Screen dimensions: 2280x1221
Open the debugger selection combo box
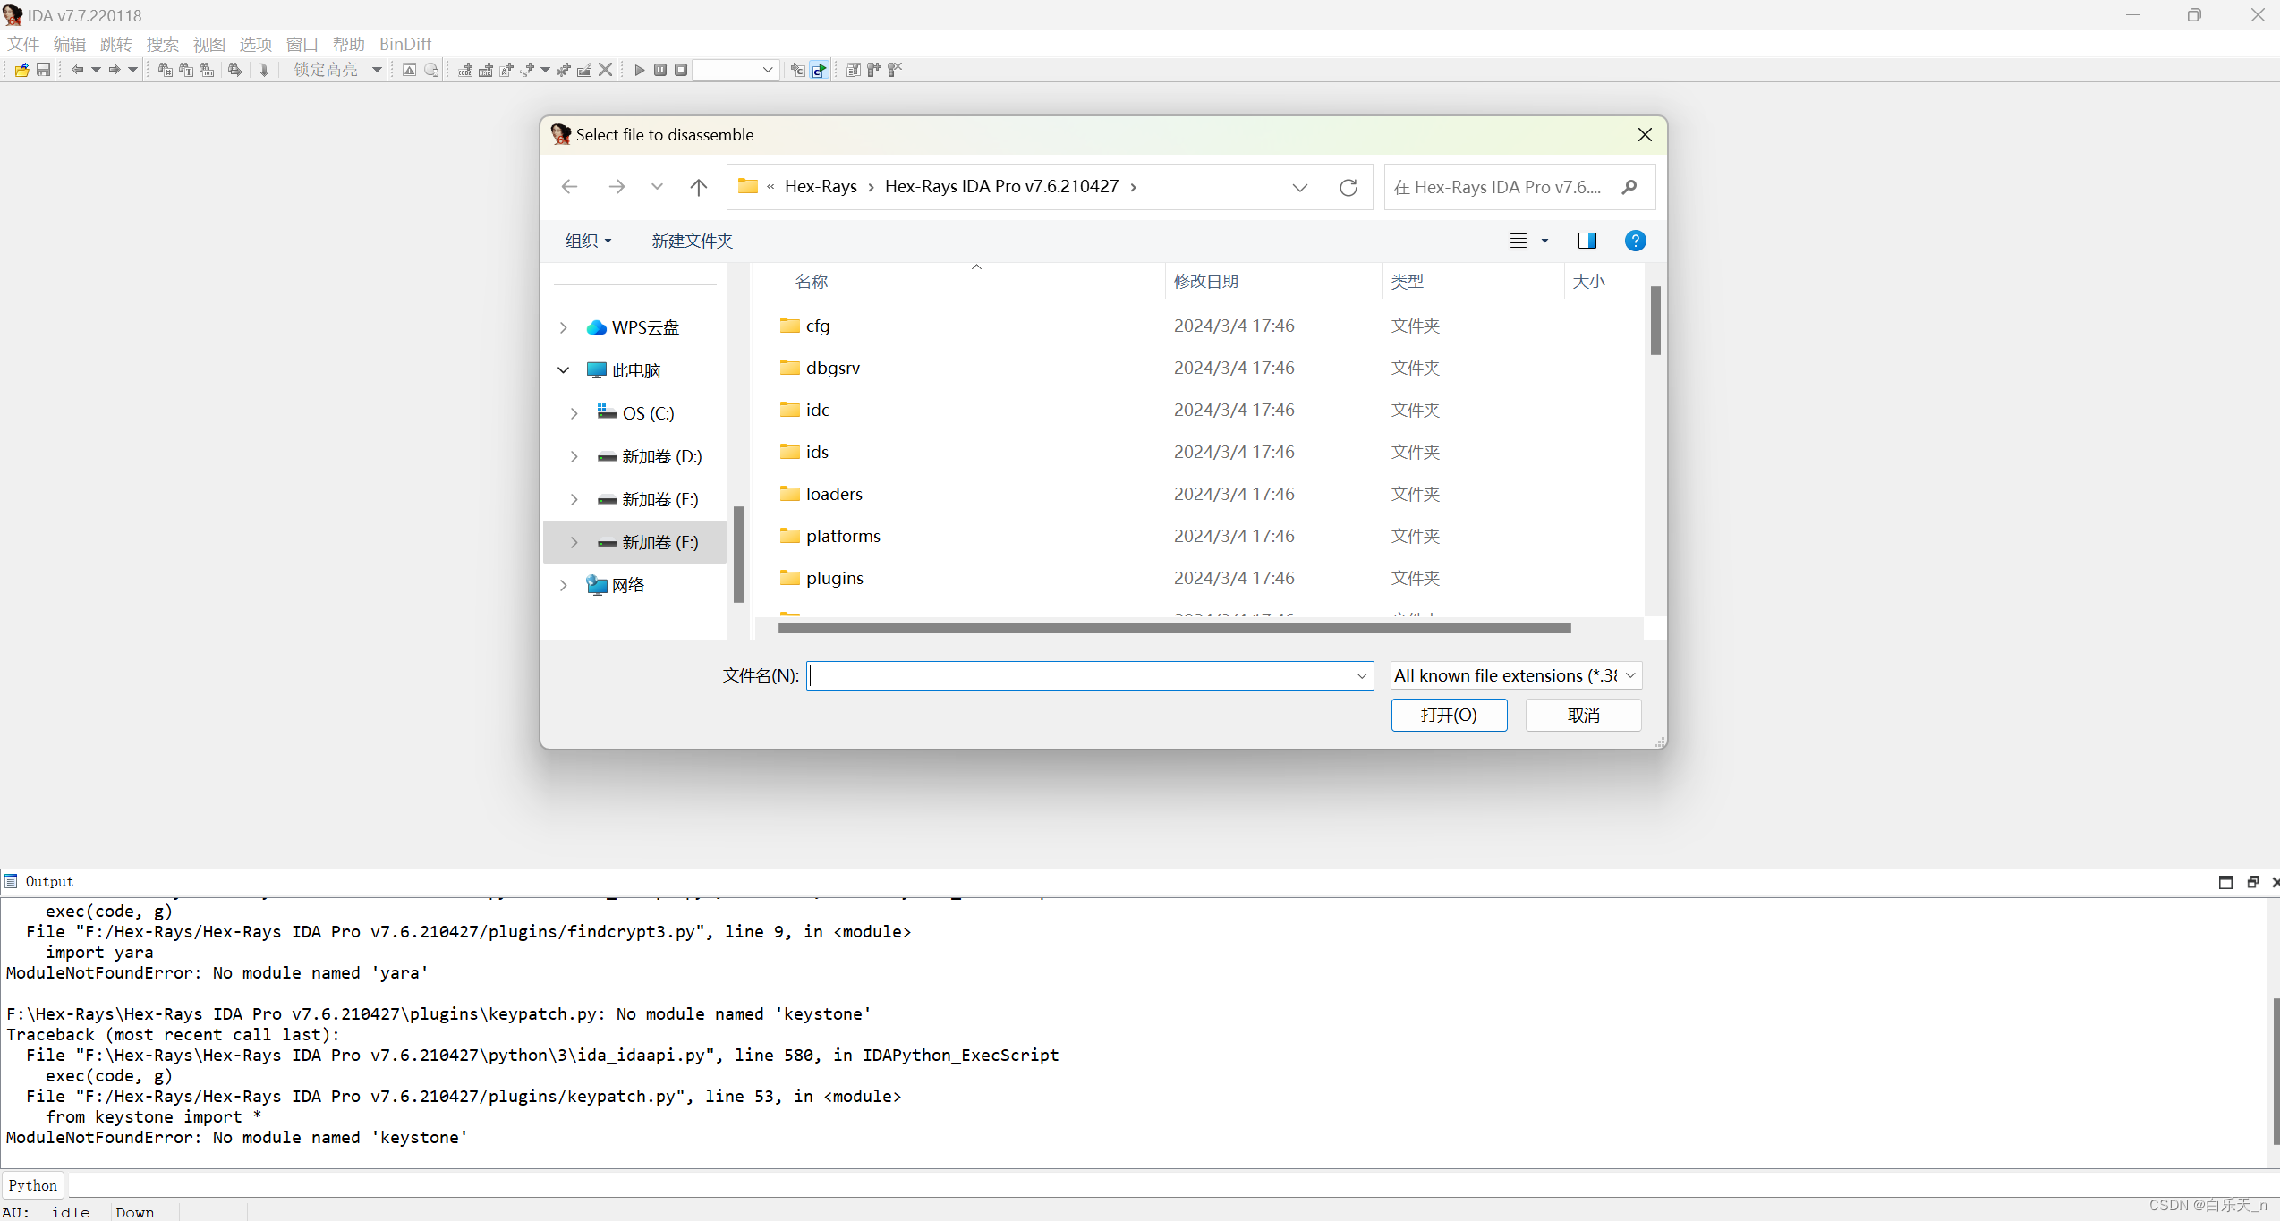coord(736,70)
